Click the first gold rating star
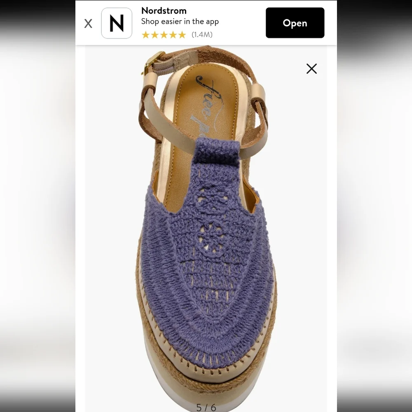This screenshot has height=412, width=412. [x=145, y=35]
